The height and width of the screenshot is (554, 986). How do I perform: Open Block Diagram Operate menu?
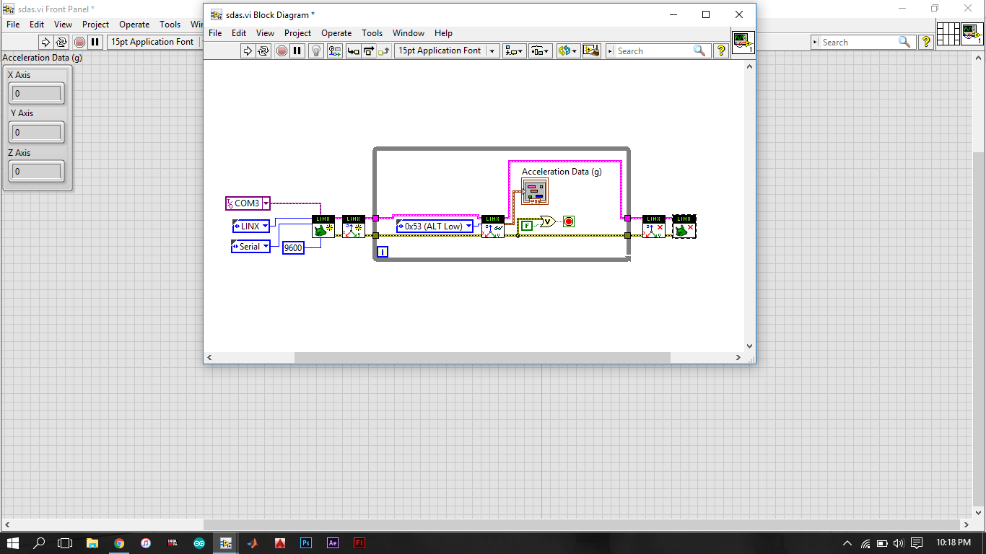336,33
